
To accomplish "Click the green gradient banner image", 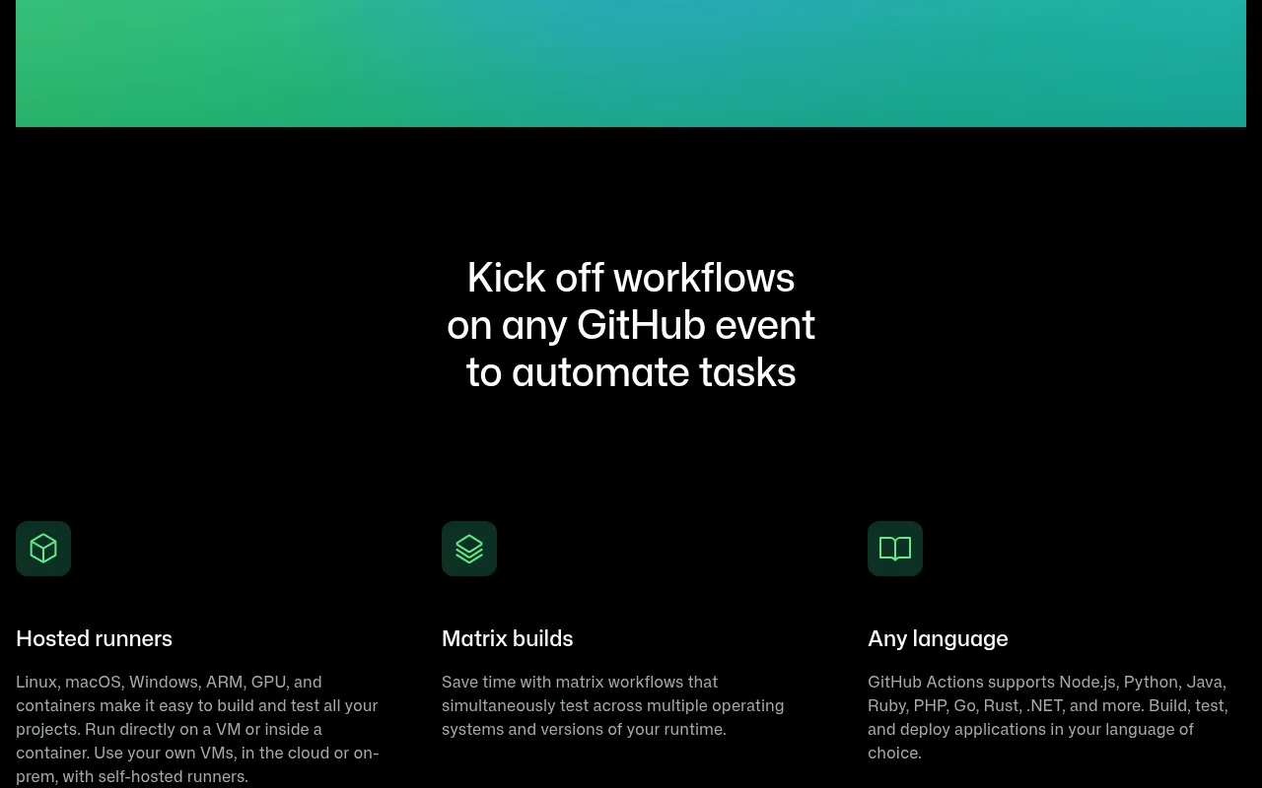I will click(x=631, y=63).
